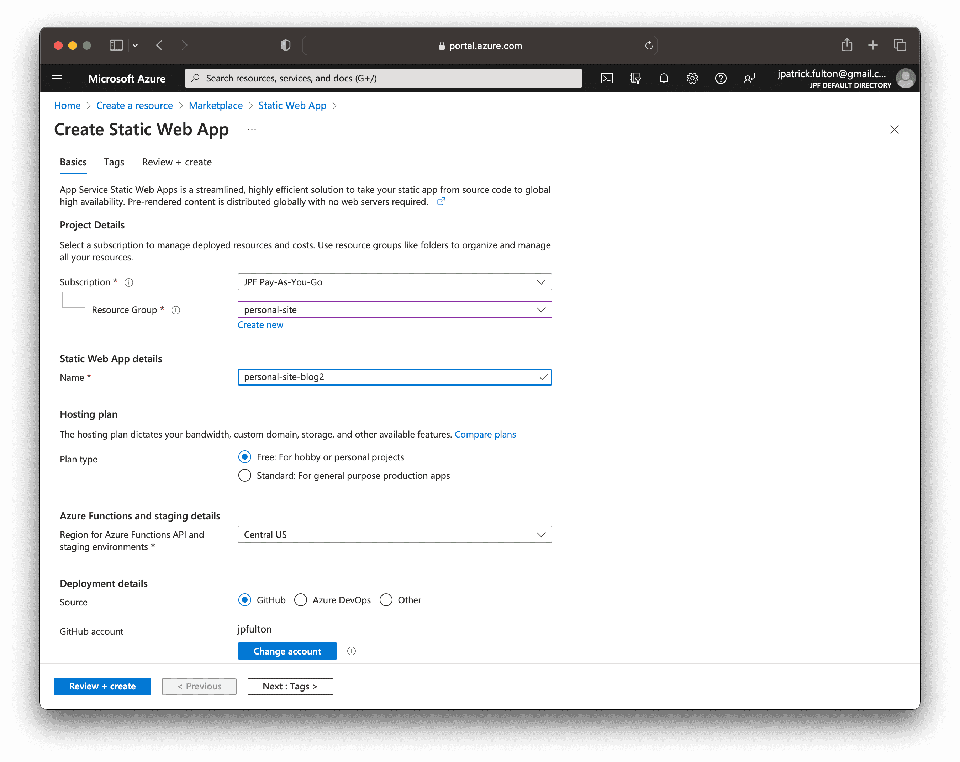The width and height of the screenshot is (960, 762).
Task: Open Help and support question mark
Action: 721,78
